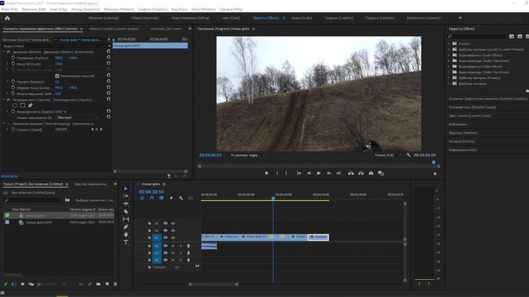Click New Bin folder icon in Project
The width and height of the screenshot is (529, 297).
[98, 284]
